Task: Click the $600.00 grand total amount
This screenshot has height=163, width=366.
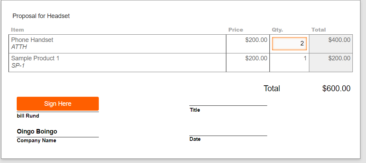Action: (336, 88)
